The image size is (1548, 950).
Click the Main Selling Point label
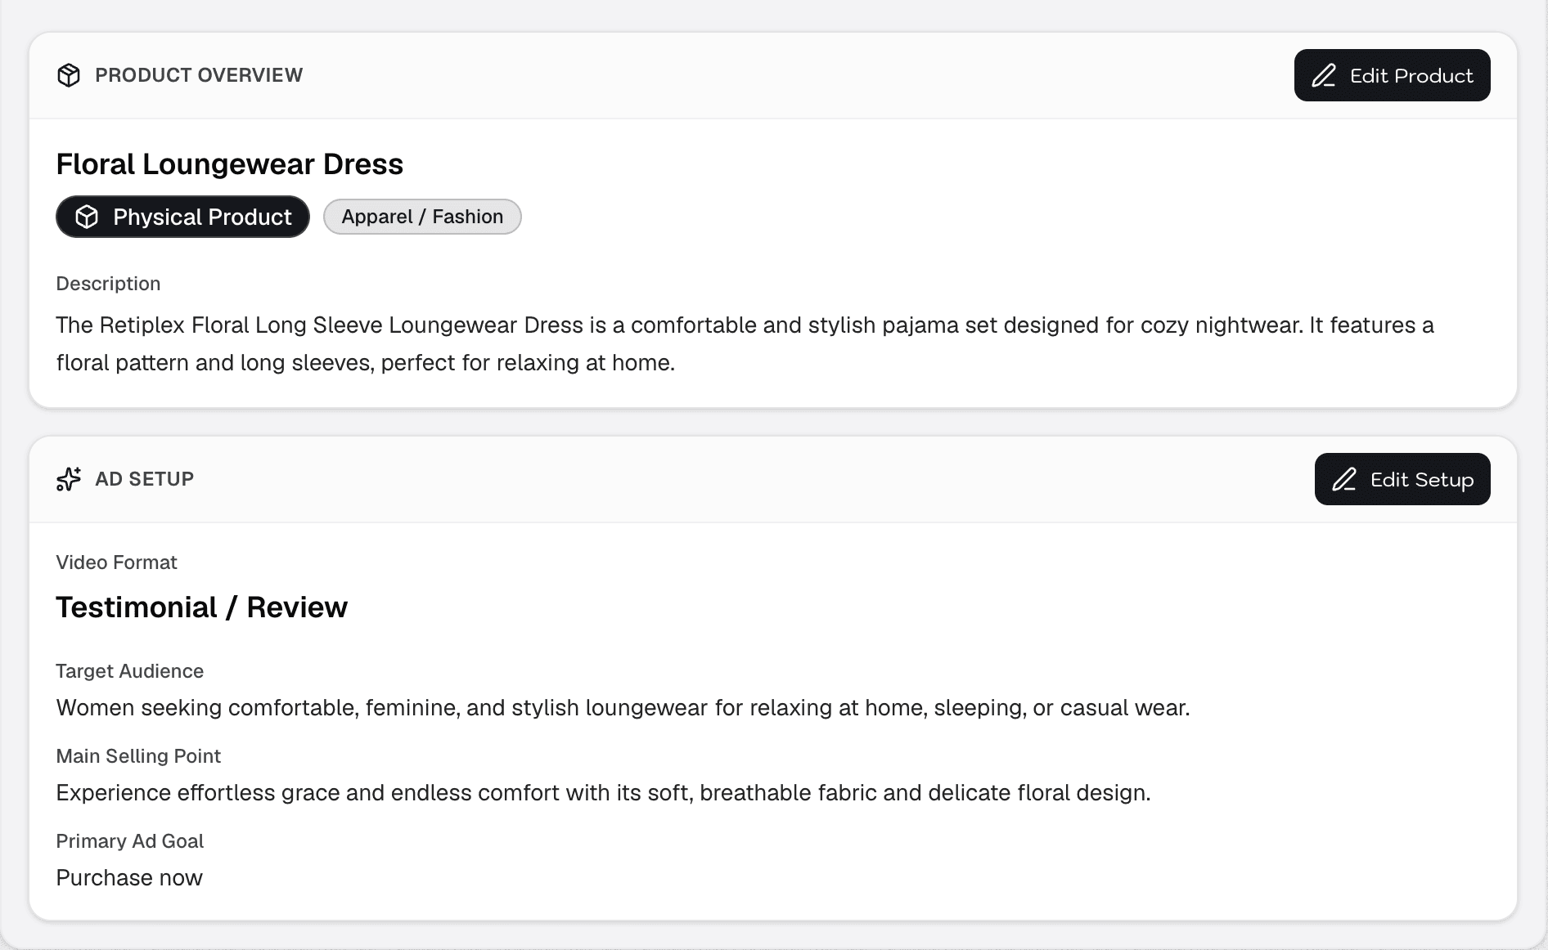tap(138, 756)
